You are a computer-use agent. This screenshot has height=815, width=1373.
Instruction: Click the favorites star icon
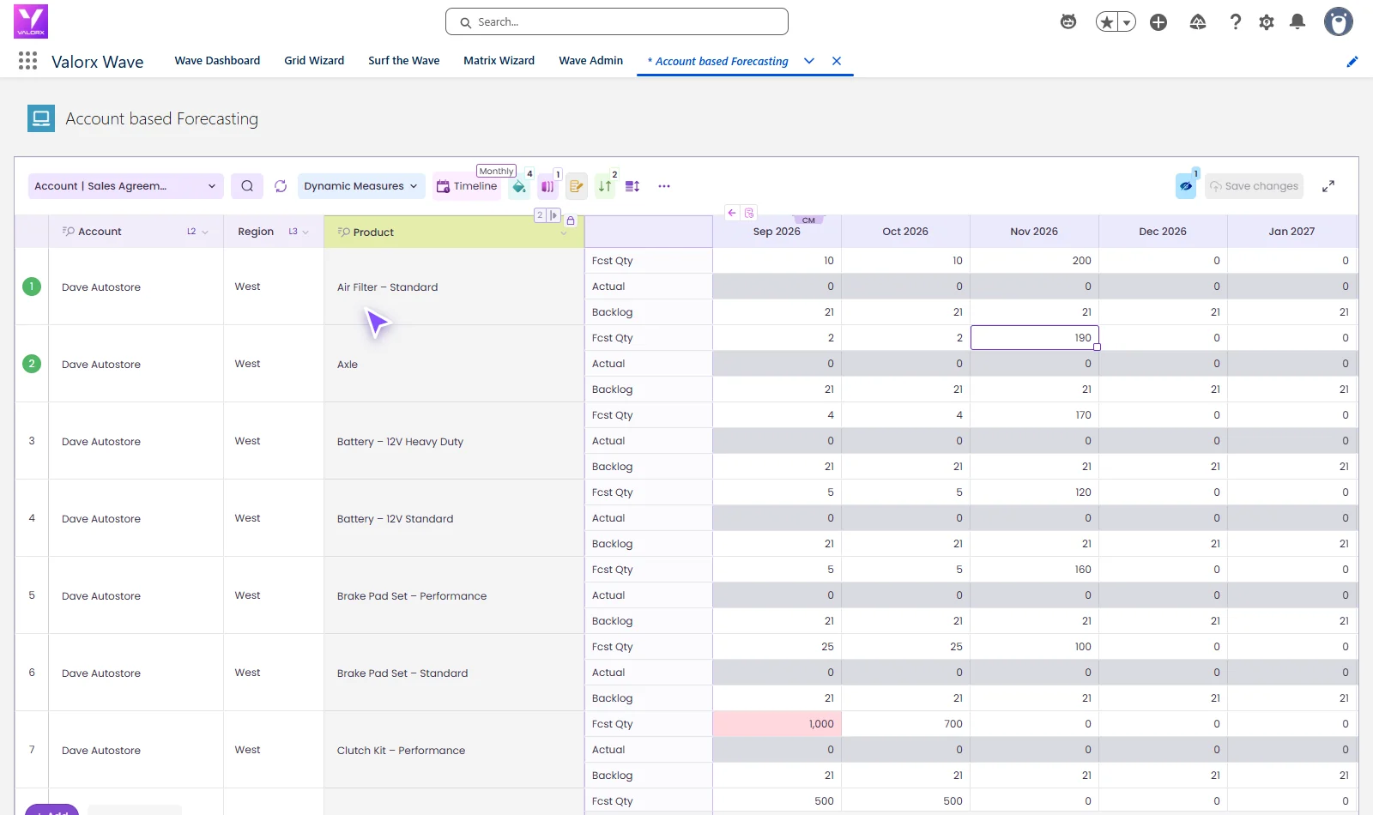coord(1107,22)
